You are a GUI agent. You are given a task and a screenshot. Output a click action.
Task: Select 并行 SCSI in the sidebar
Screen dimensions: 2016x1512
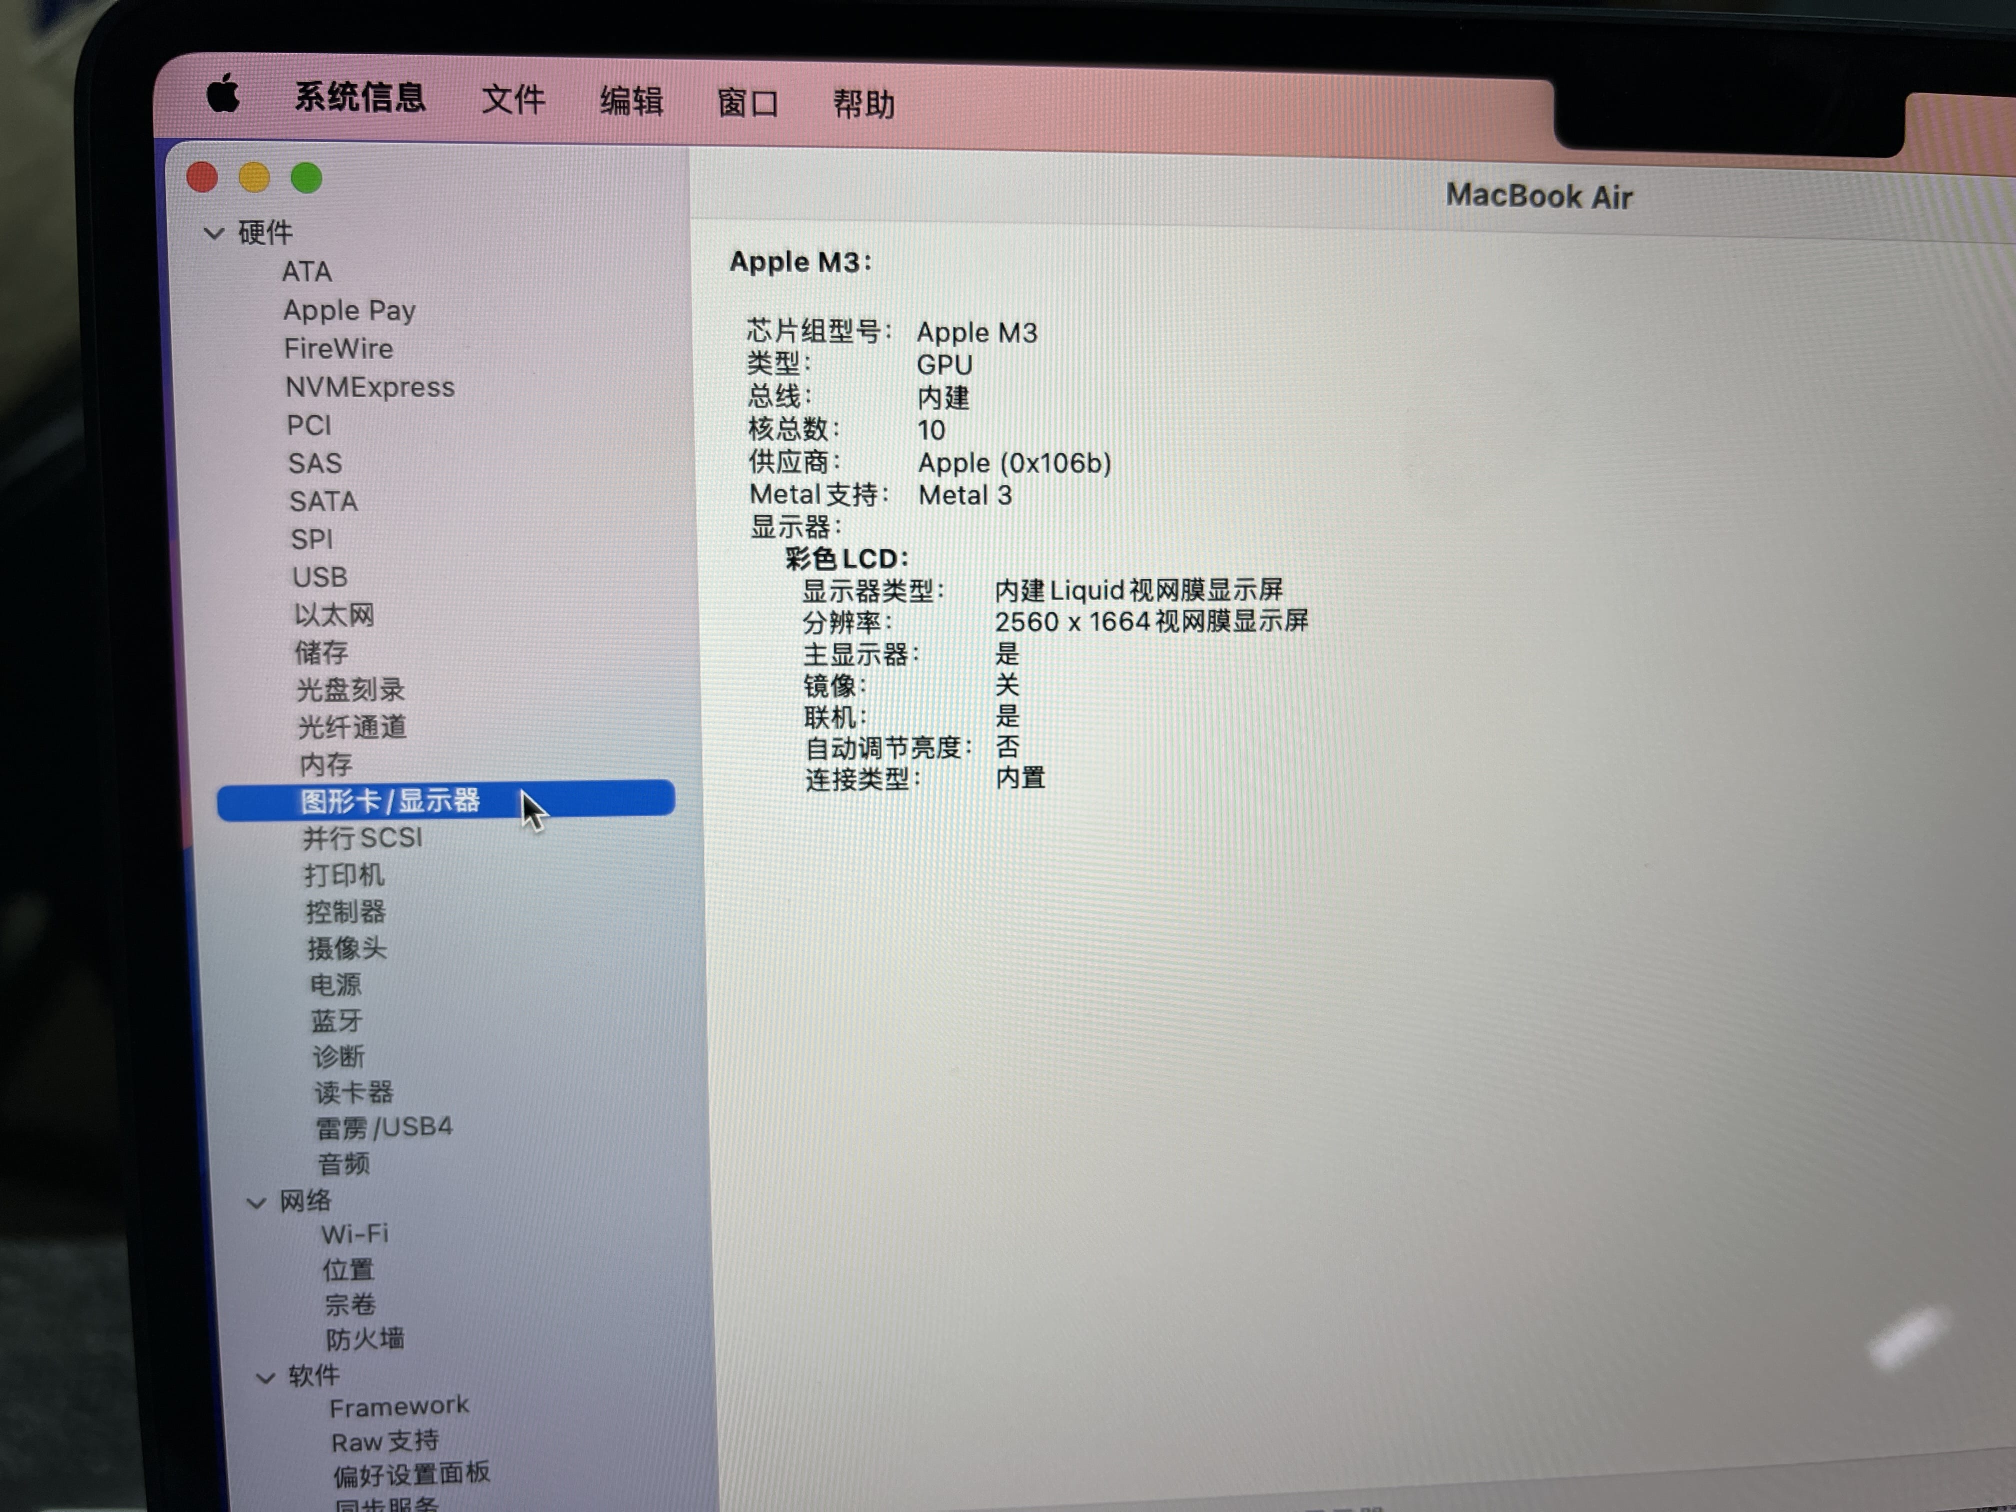(362, 837)
